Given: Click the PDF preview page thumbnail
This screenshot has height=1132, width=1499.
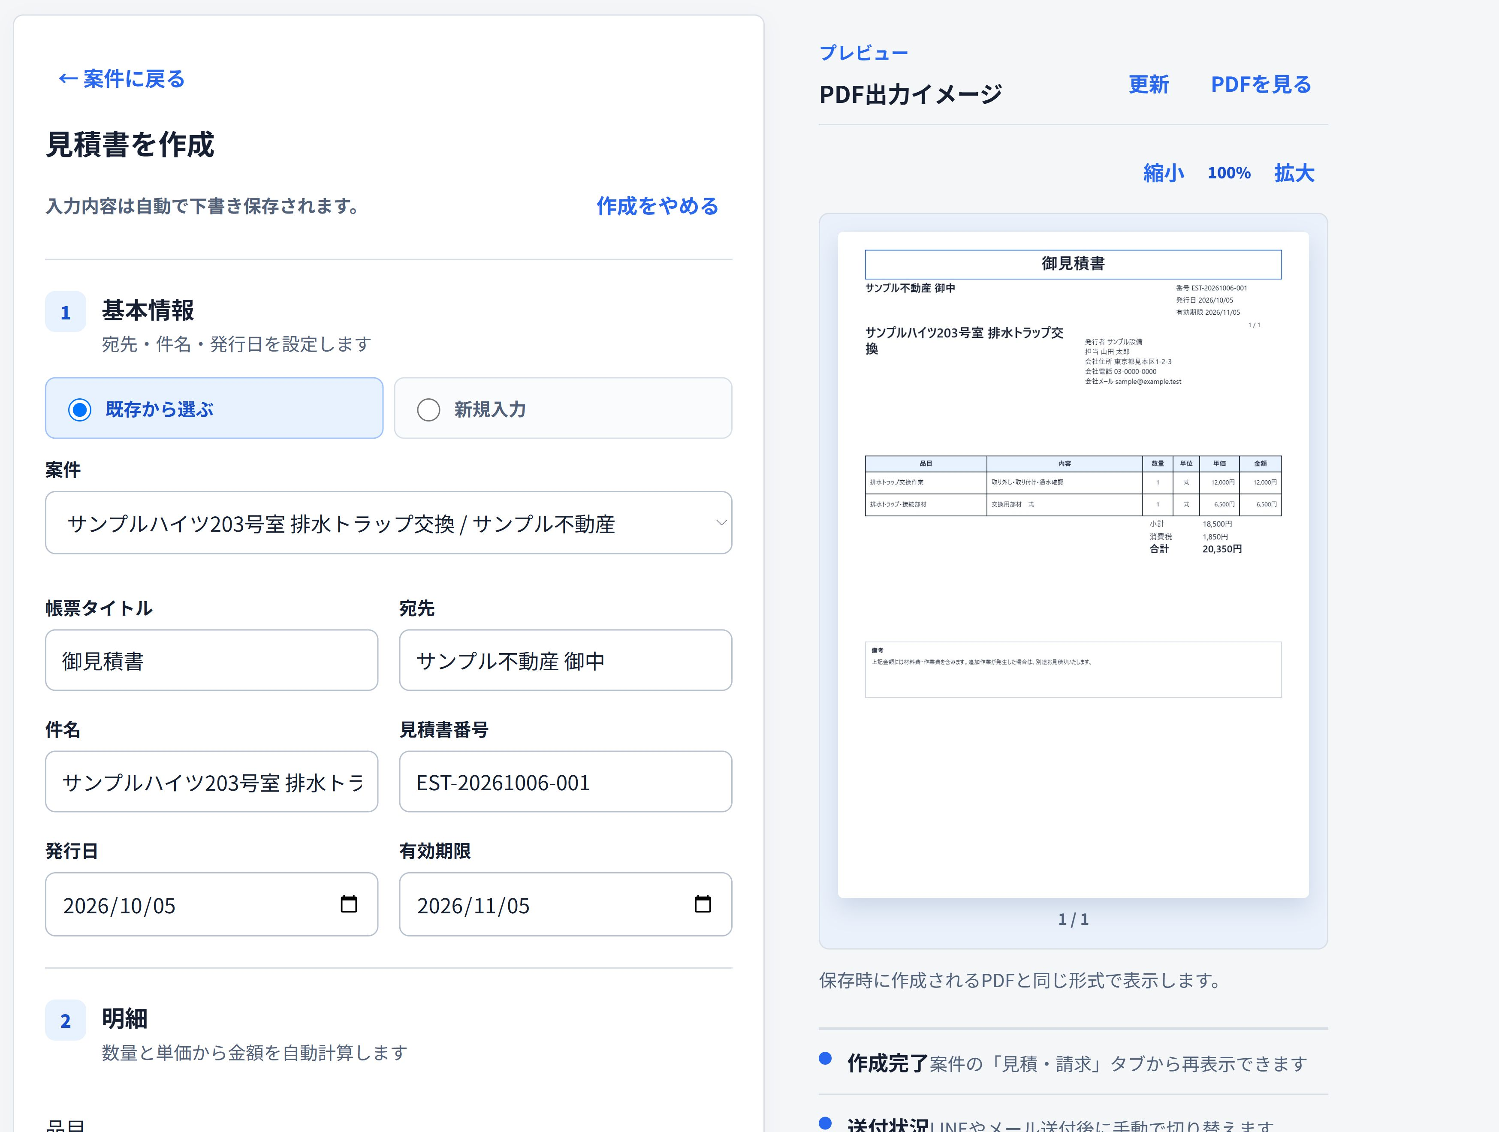Looking at the screenshot, I should click(x=1073, y=565).
